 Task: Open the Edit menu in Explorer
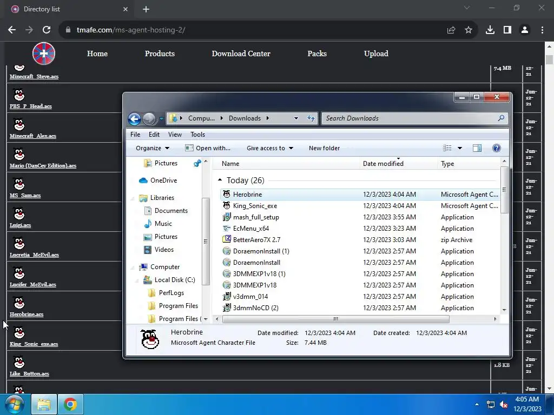[x=154, y=135]
